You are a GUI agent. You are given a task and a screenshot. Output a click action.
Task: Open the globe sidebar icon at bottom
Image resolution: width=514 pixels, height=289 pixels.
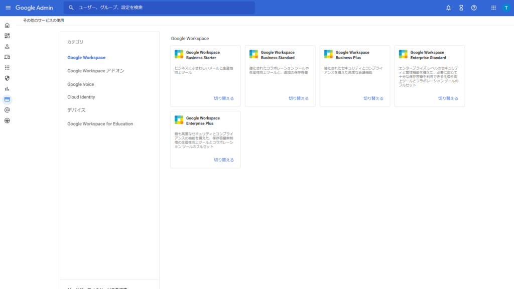click(x=7, y=120)
